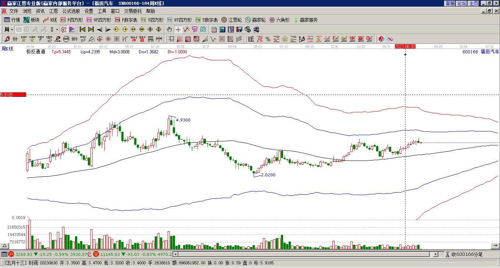Select the yellow left-arrow diamond icon
500x268 pixels.
pyautogui.click(x=116, y=29)
